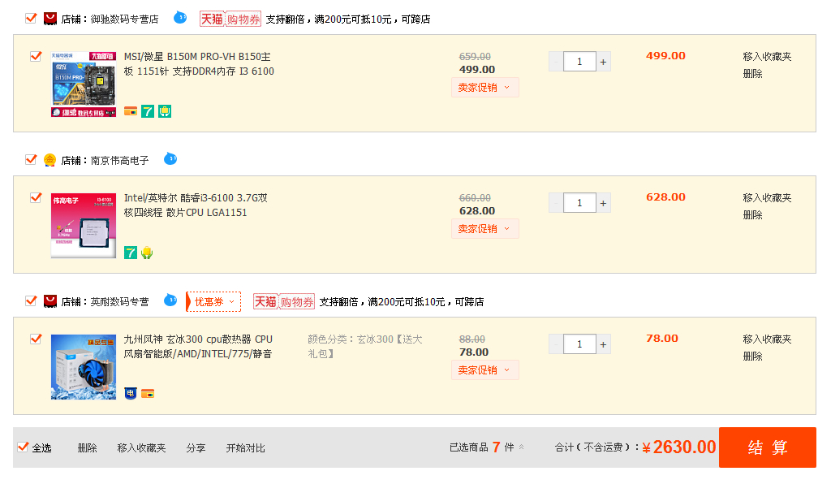The image size is (831, 497).
Task: Open 玄冰300 cooler product thumbnail
Action: [84, 366]
